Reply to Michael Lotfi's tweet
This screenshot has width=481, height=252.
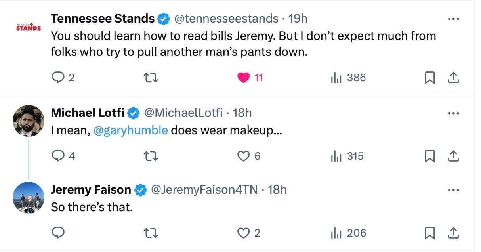pos(58,157)
